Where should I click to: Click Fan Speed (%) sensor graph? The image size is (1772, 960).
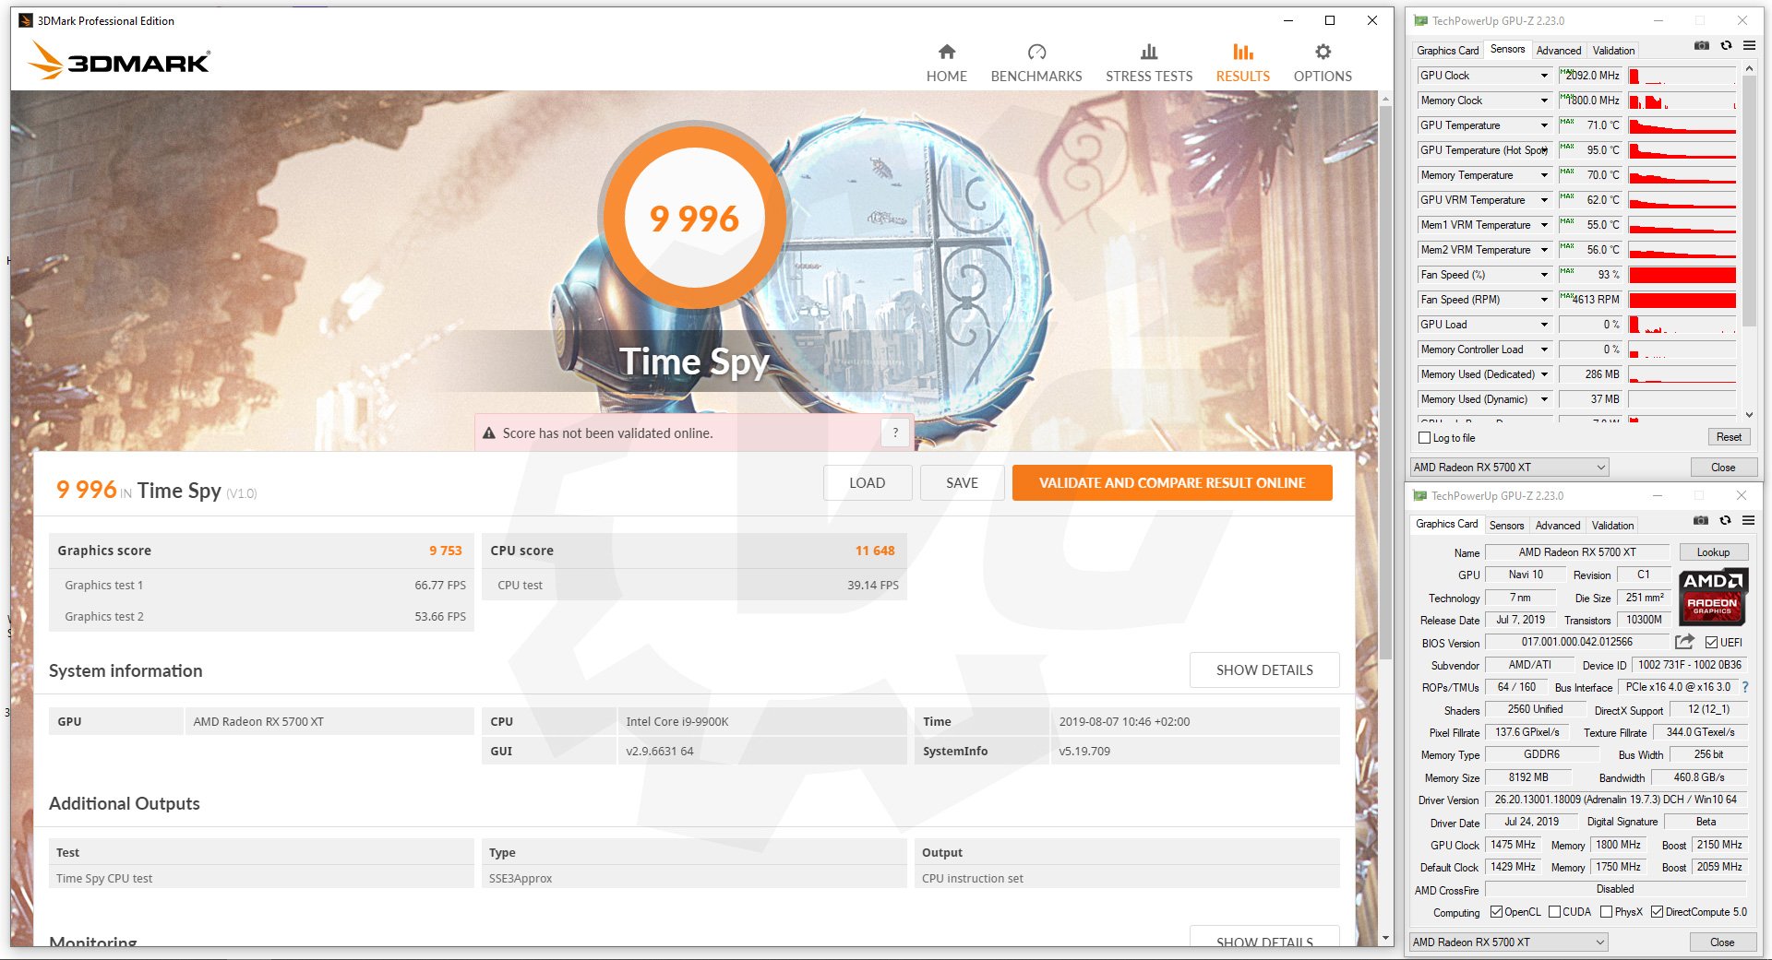1682,275
